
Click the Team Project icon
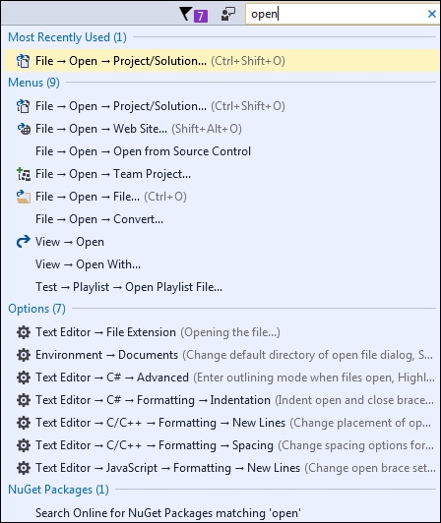point(24,174)
